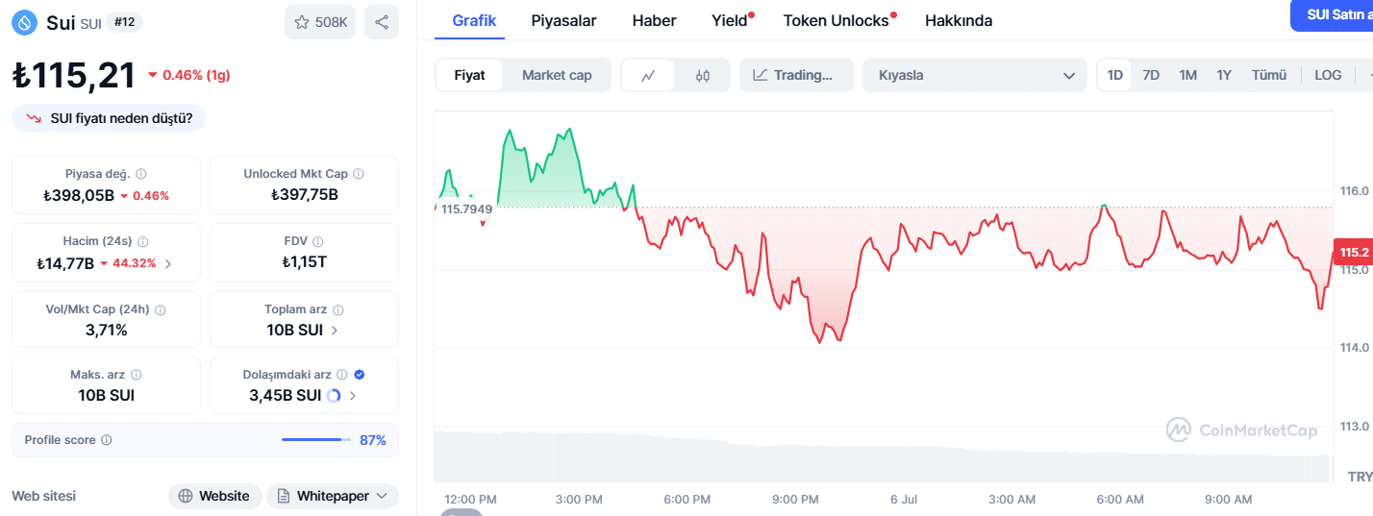This screenshot has width=1373, height=516.
Task: Click info icon next to Unlocked Mkt Cap
Action: pyautogui.click(x=359, y=174)
